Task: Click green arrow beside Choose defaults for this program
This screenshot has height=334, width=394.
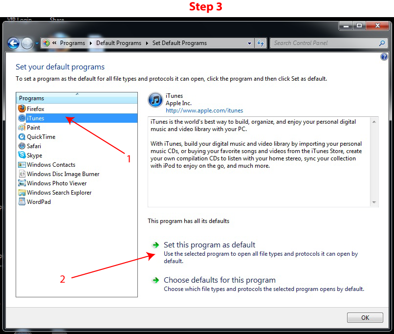Action: 156,280
